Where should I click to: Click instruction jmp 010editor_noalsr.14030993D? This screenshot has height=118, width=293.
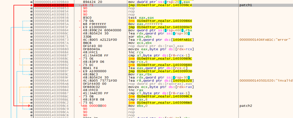[x=160, y=71]
